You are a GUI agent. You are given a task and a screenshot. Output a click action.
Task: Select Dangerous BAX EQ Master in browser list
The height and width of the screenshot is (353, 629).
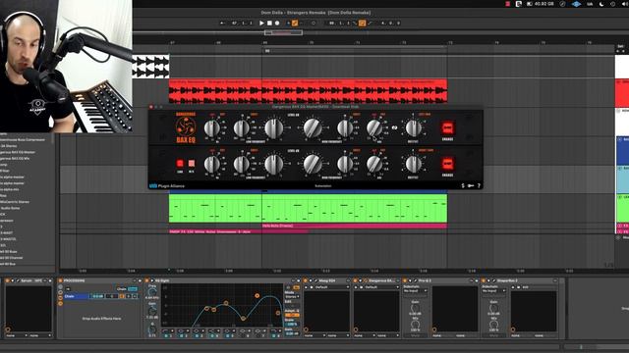point(18,152)
